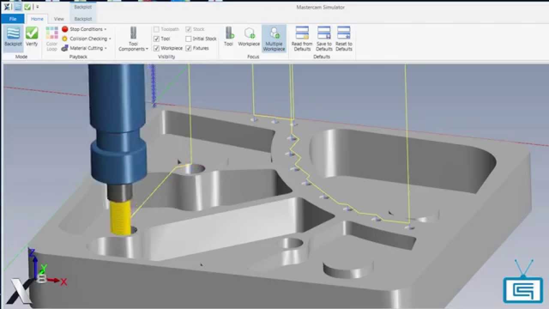Open the Backplot ribbon tab
Screen dimensions: 549x309
(x=83, y=19)
